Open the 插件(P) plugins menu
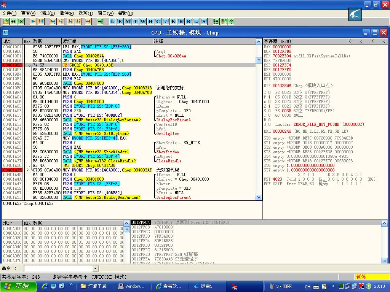Image resolution: width=390 pixels, height=292 pixels. tap(67, 13)
